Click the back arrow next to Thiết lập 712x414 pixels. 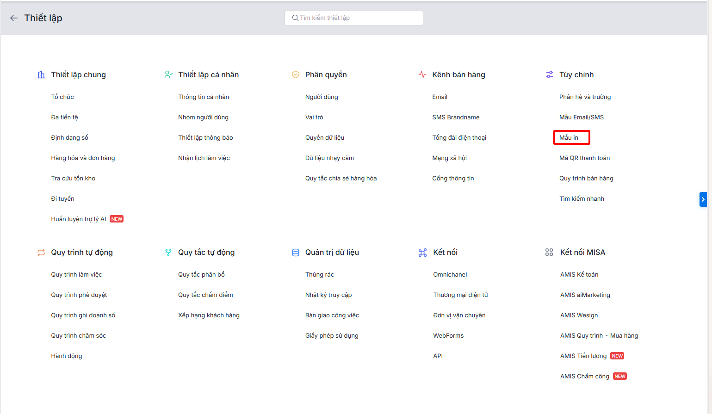[14, 18]
